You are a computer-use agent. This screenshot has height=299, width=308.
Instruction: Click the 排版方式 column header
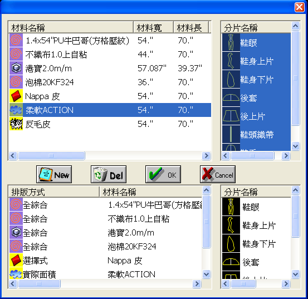(54, 192)
